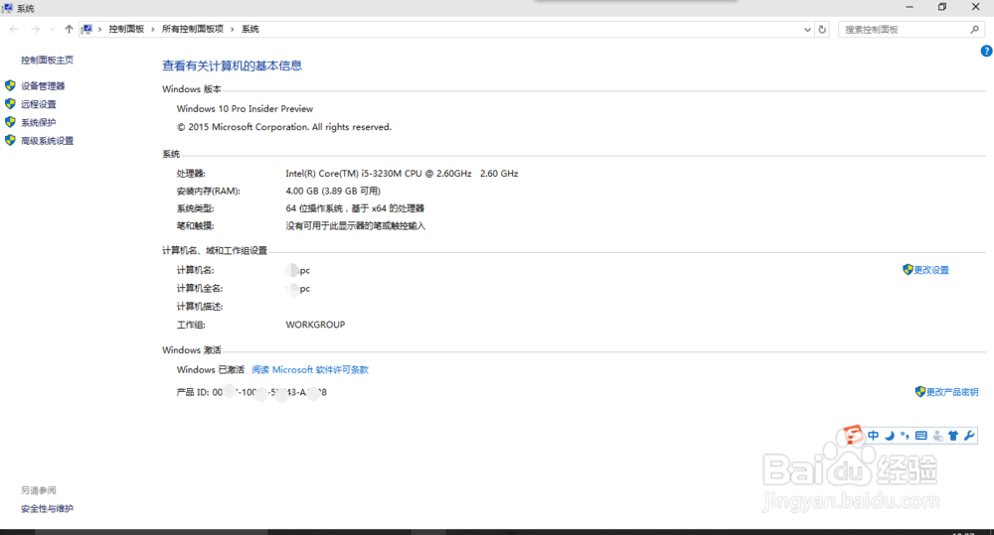This screenshot has height=535, width=994.
Task: Open the help question mark icon
Action: (986, 52)
